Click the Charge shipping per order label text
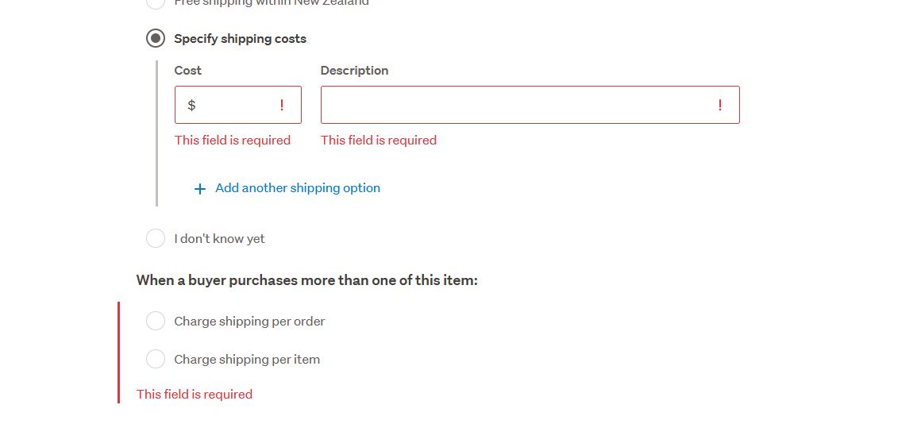Image resolution: width=898 pixels, height=424 pixels. (x=249, y=321)
